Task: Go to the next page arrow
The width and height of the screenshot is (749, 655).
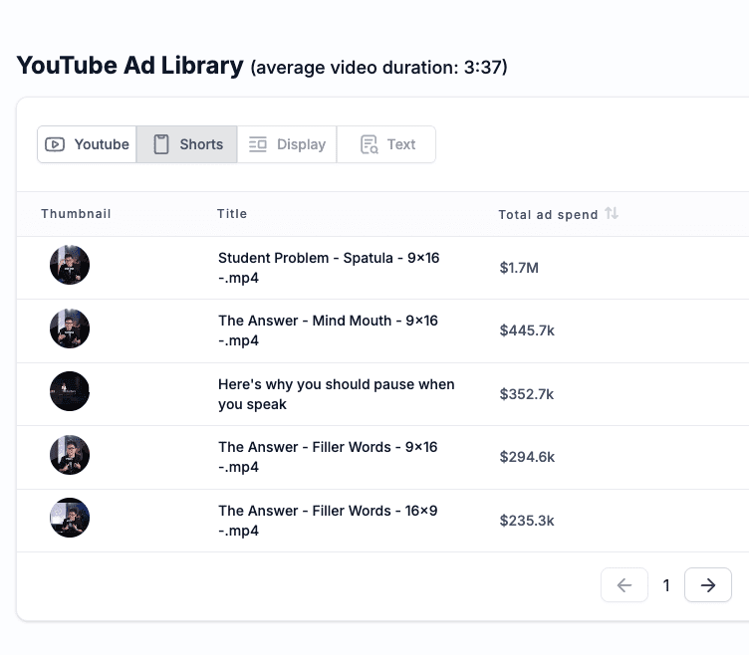Action: tap(708, 585)
